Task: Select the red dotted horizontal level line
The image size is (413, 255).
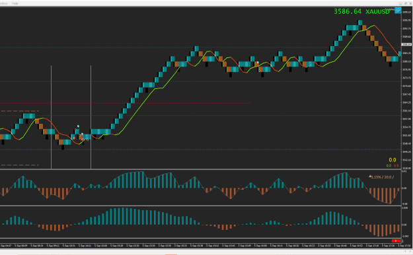Action: [x=125, y=103]
